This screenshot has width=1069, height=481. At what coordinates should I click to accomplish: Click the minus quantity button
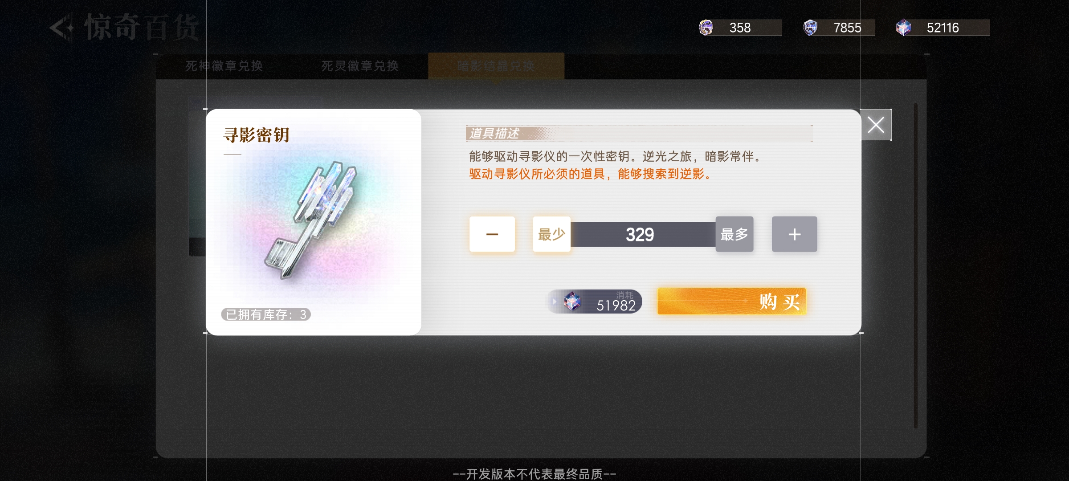pos(492,234)
